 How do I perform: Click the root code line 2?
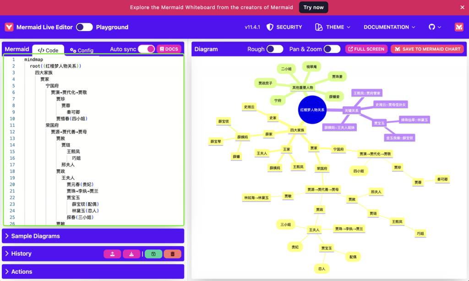point(55,66)
